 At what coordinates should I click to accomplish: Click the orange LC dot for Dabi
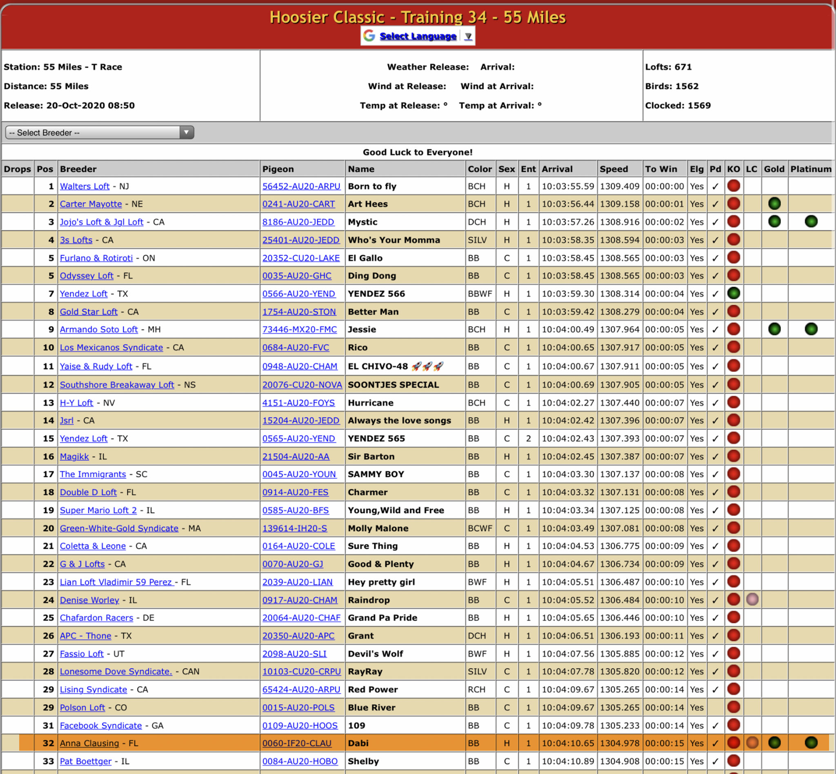coord(752,743)
